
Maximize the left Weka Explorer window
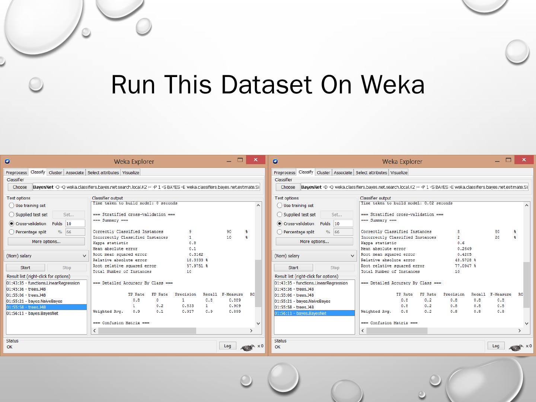coord(240,160)
